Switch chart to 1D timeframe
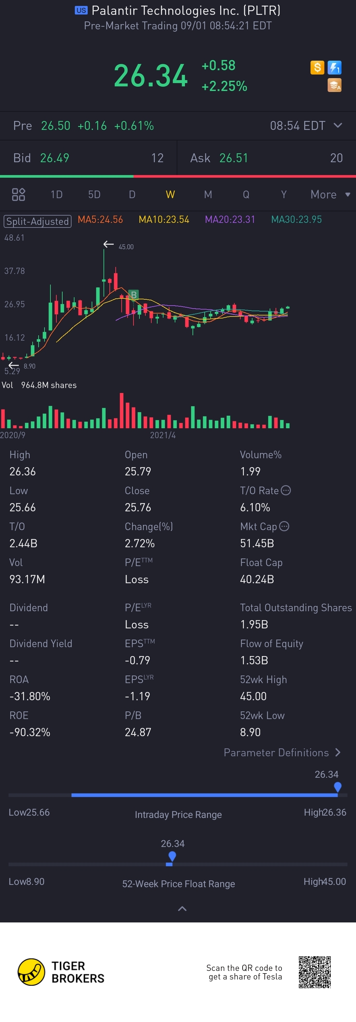The image size is (356, 1022). 56,195
